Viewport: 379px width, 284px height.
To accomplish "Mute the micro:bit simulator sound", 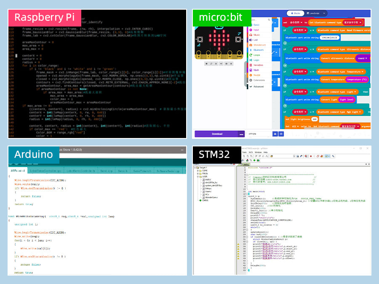I will pyautogui.click(x=222, y=64).
